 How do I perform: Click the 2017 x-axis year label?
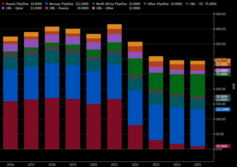31,165
